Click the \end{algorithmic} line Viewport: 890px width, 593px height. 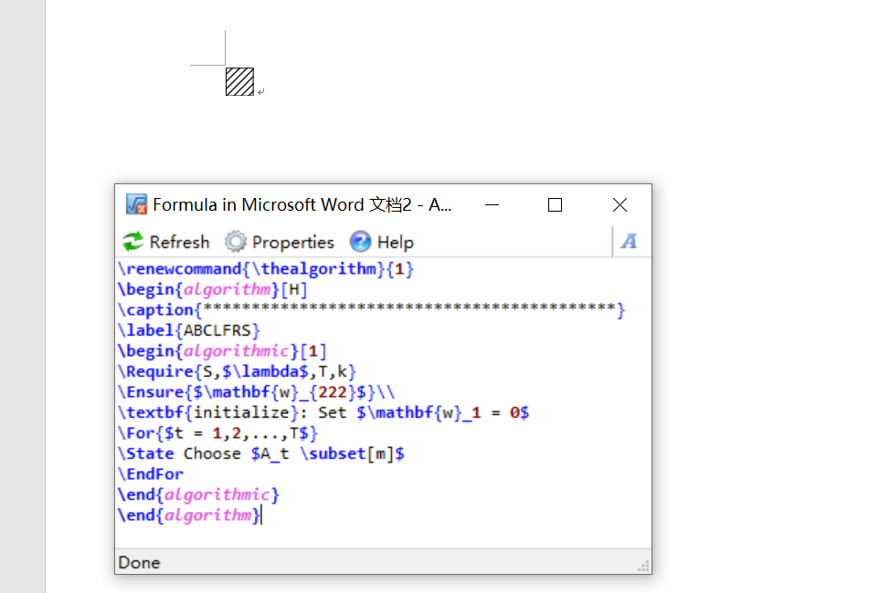point(198,494)
